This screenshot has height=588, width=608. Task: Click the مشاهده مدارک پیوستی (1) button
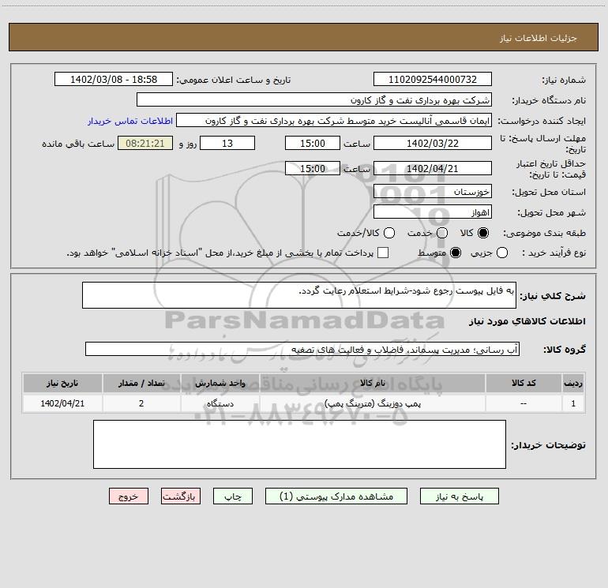336,496
